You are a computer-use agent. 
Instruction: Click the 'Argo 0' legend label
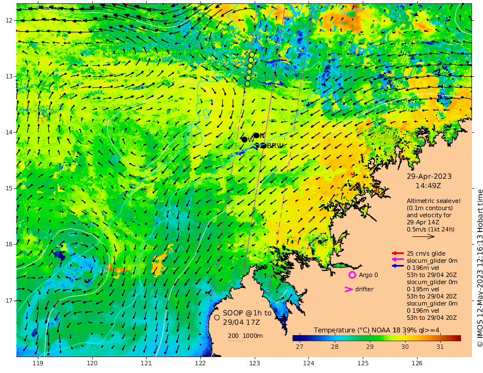pyautogui.click(x=368, y=275)
